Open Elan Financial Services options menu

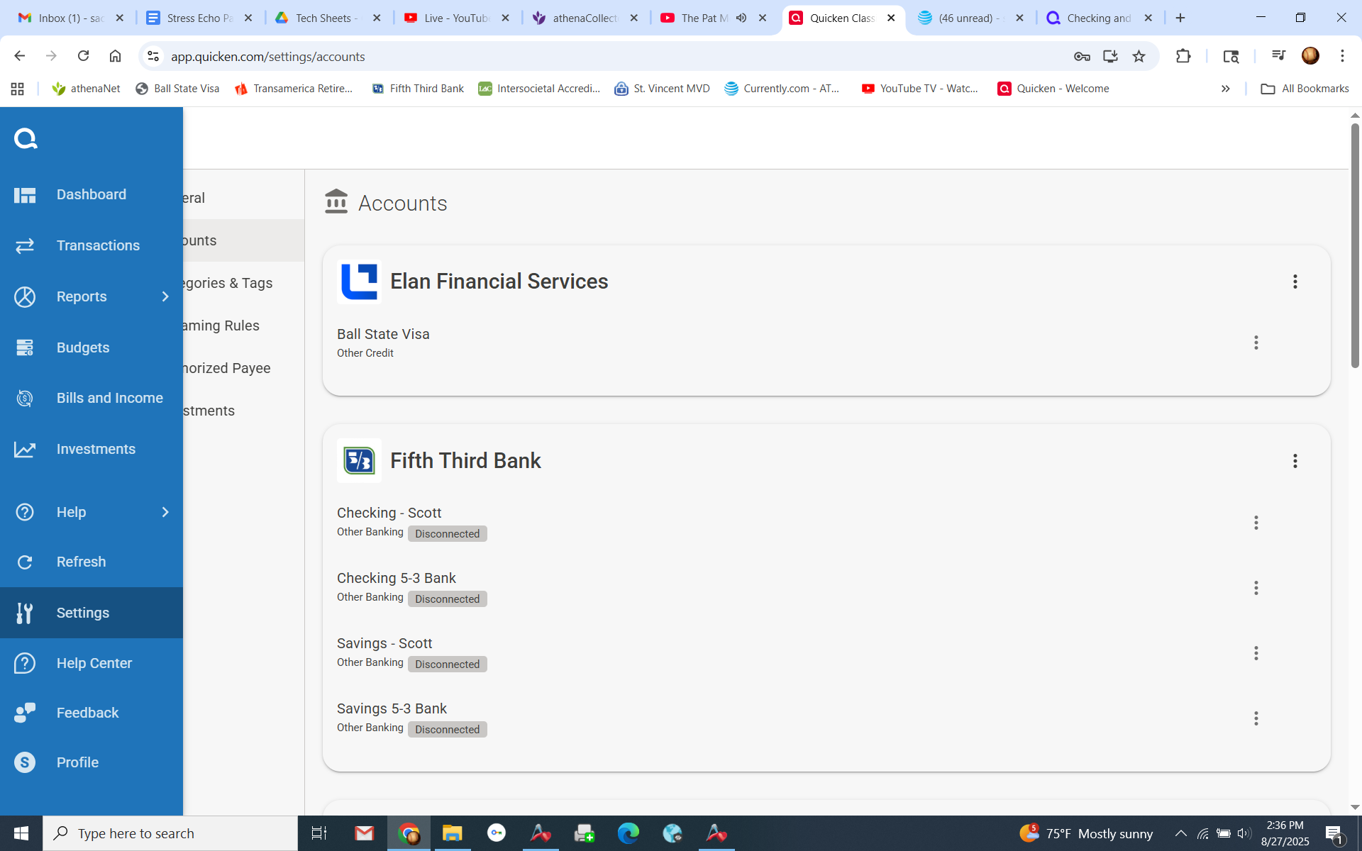click(x=1295, y=282)
